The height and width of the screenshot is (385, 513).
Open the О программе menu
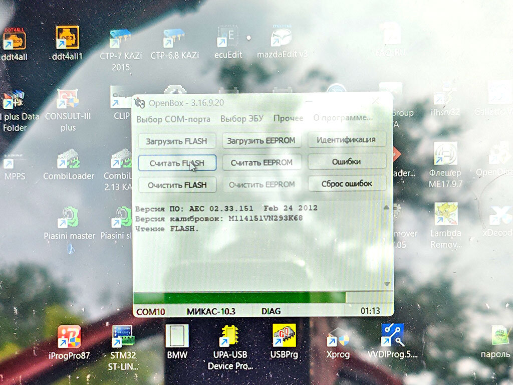[343, 117]
